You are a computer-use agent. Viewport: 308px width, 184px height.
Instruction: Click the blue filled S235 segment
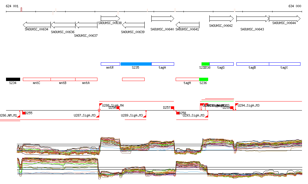[x=136, y=64]
